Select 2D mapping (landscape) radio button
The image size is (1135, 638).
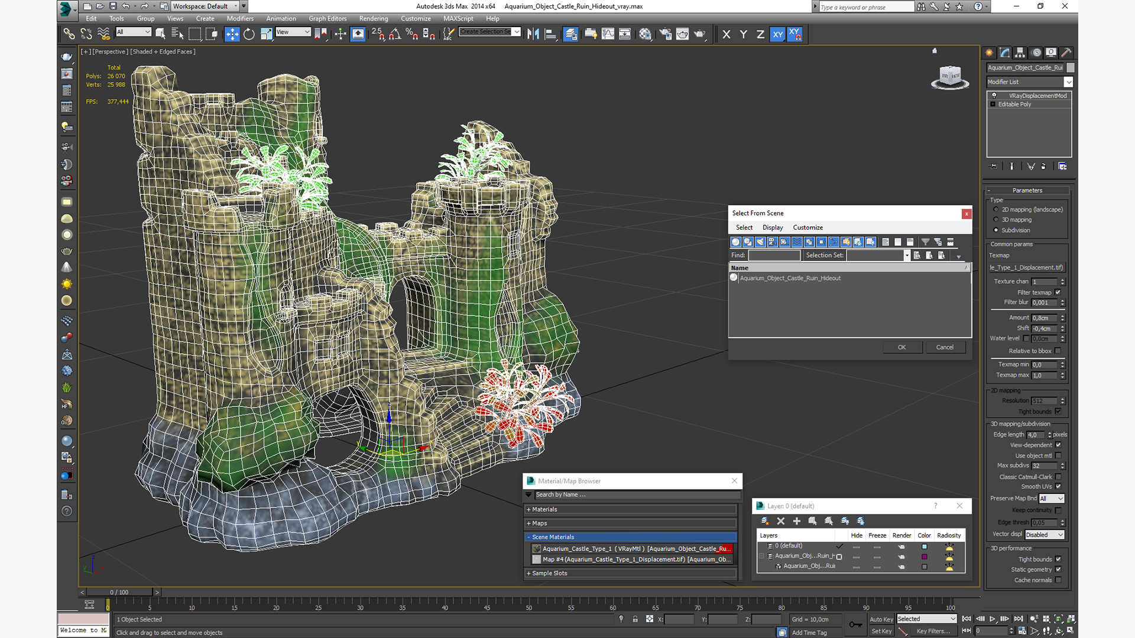(996, 210)
